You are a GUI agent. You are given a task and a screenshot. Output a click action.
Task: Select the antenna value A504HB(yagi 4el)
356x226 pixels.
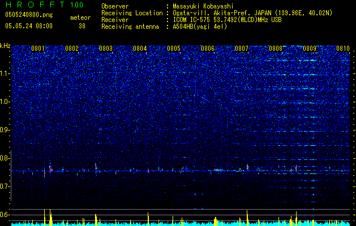(x=200, y=27)
